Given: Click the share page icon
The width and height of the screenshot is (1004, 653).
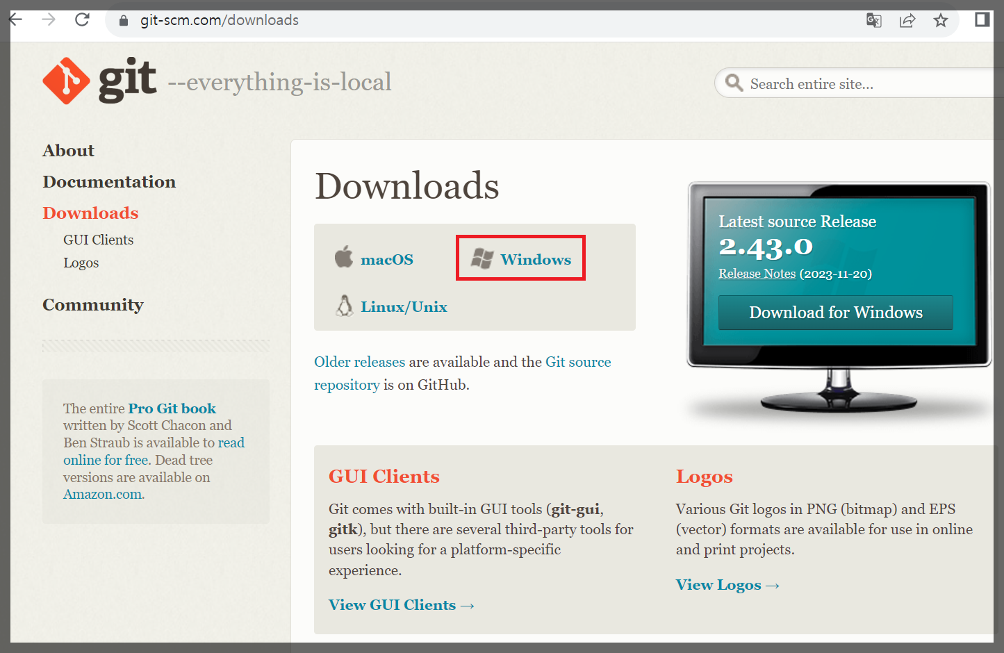Looking at the screenshot, I should (907, 20).
